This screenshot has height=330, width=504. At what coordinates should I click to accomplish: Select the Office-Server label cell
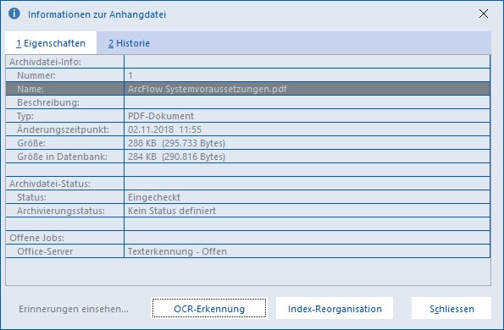(65, 251)
